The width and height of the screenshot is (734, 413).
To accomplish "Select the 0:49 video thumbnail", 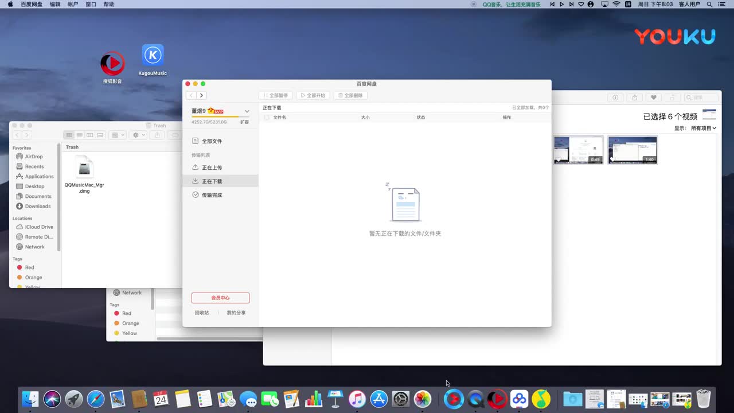I will tap(578, 150).
